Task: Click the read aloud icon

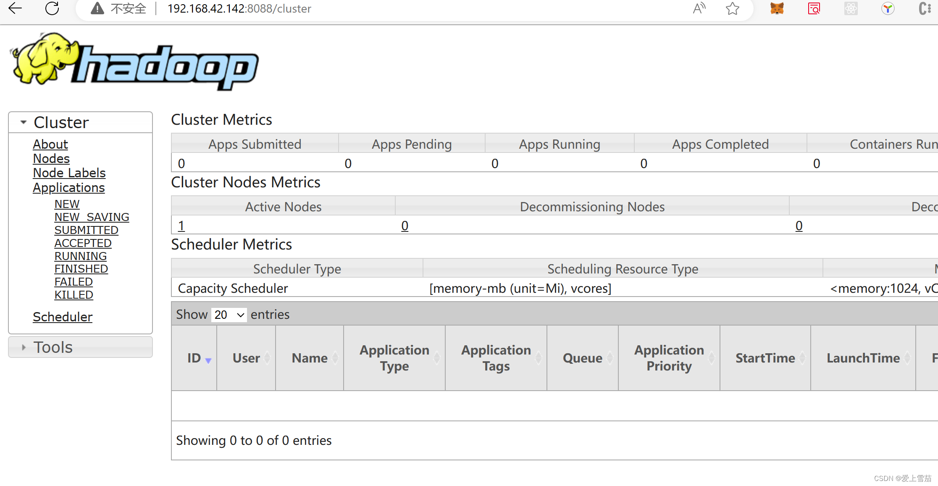Action: 699,8
